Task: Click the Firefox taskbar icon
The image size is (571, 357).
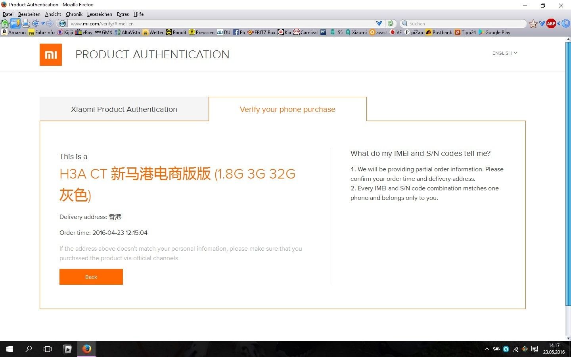Action: point(87,349)
